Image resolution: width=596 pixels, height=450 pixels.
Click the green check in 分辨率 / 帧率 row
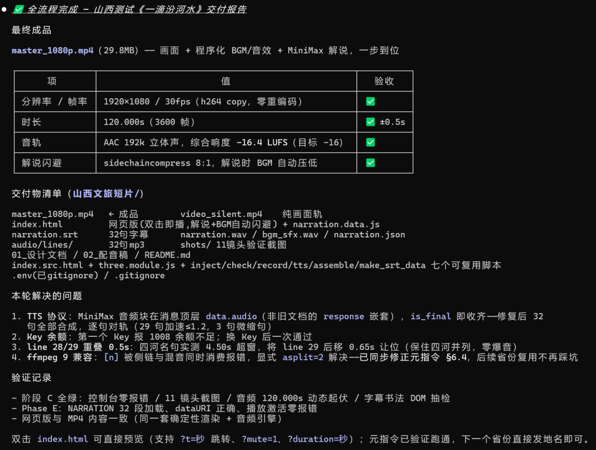click(x=370, y=102)
